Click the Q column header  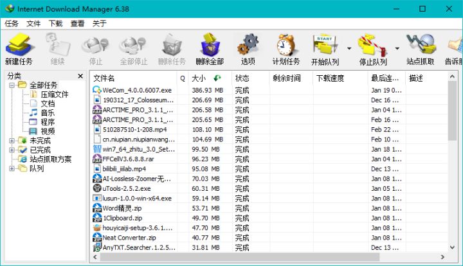(x=183, y=78)
